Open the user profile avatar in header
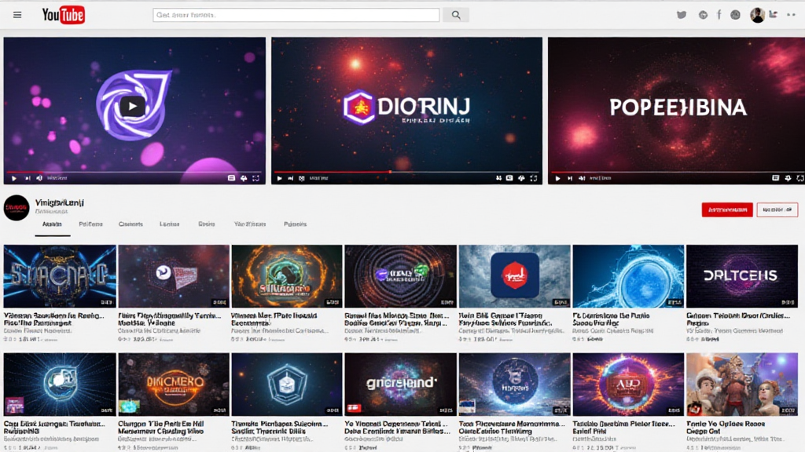The width and height of the screenshot is (805, 452). 757,15
